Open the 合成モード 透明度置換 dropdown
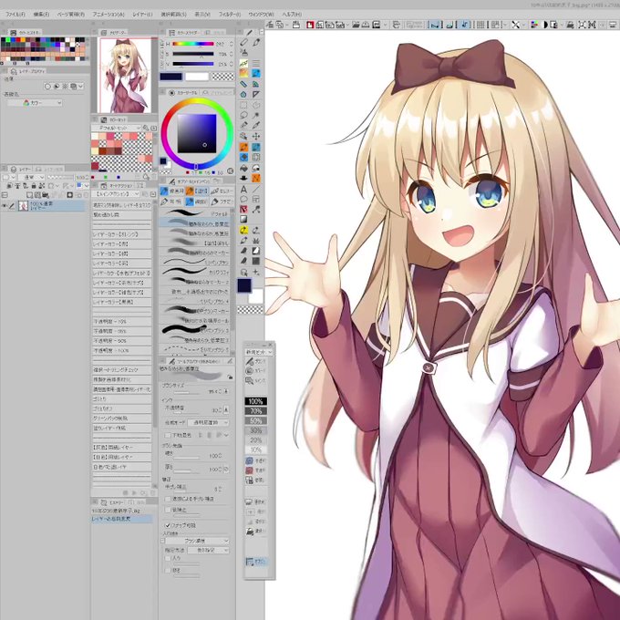Screen dimensions: 620x620 pyautogui.click(x=208, y=423)
